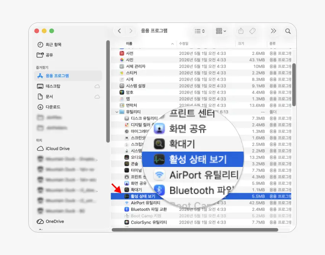
Task: Select 응용 프로그램 in the sidebar
Action: pos(68,76)
